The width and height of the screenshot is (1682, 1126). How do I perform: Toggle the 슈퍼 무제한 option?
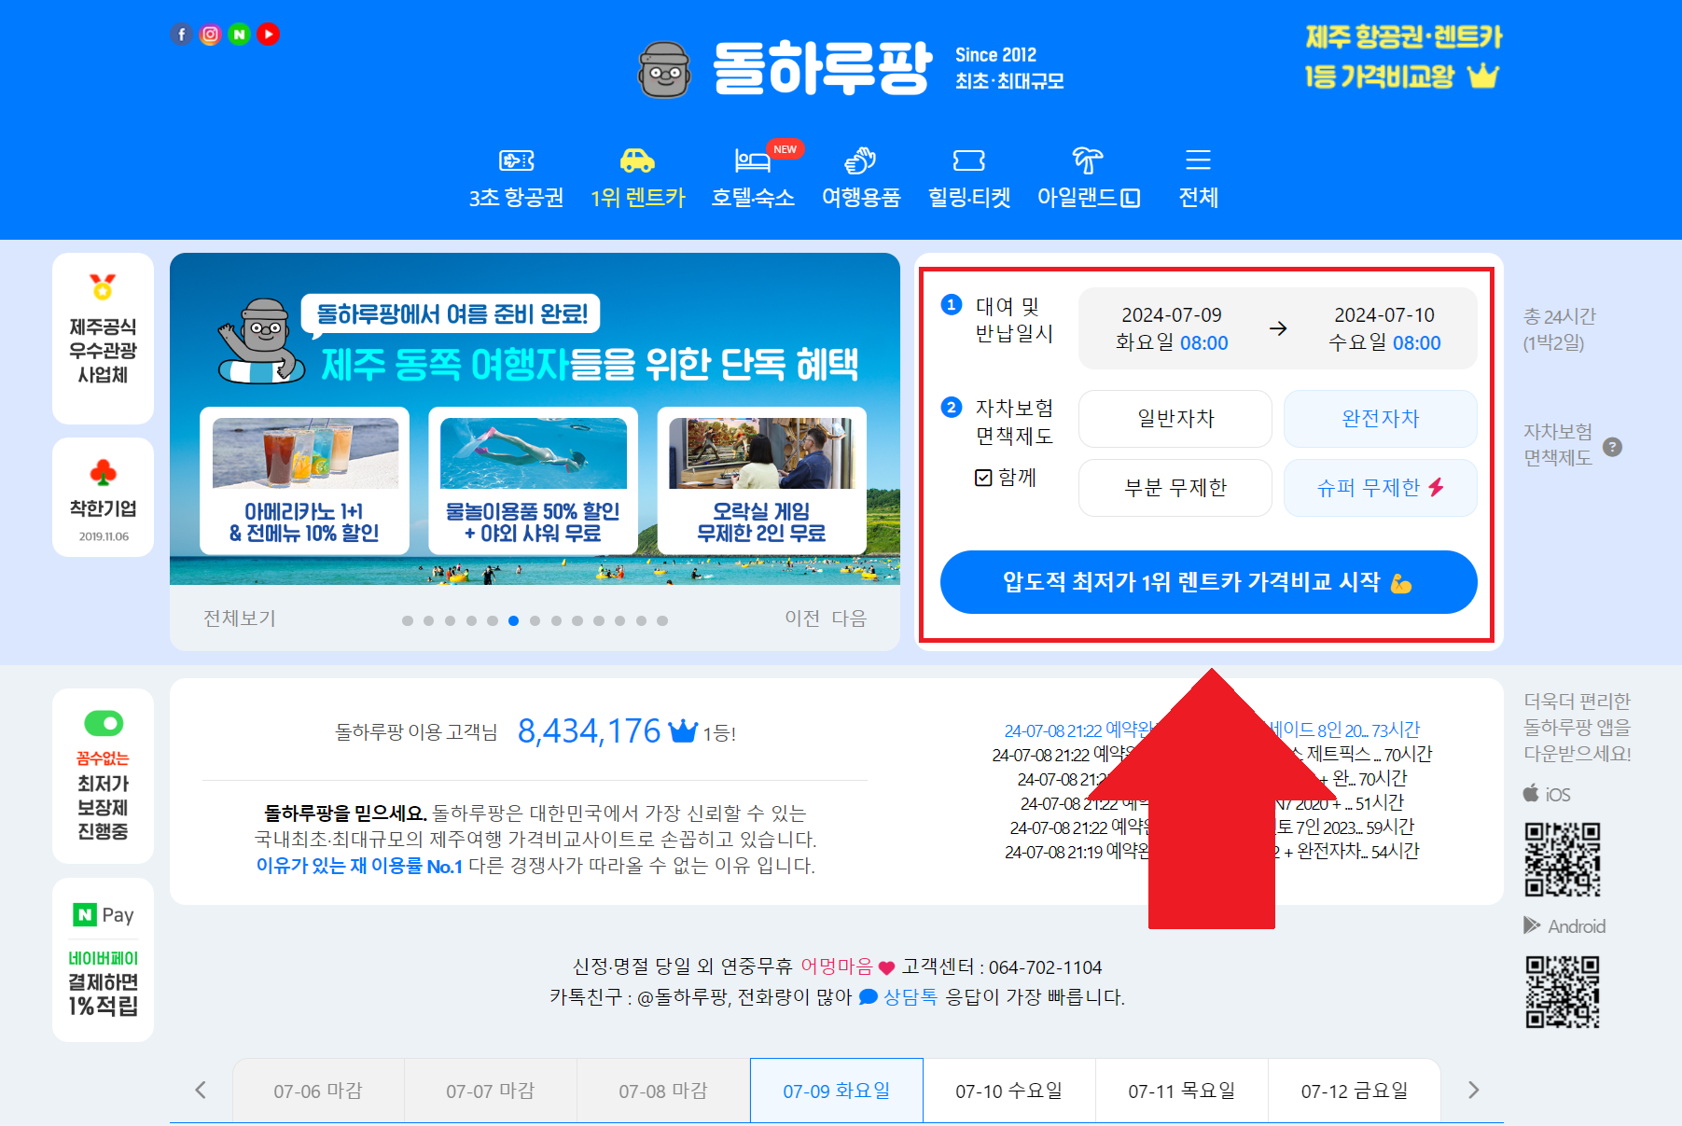point(1380,487)
